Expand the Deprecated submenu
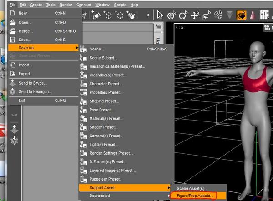 [125, 196]
